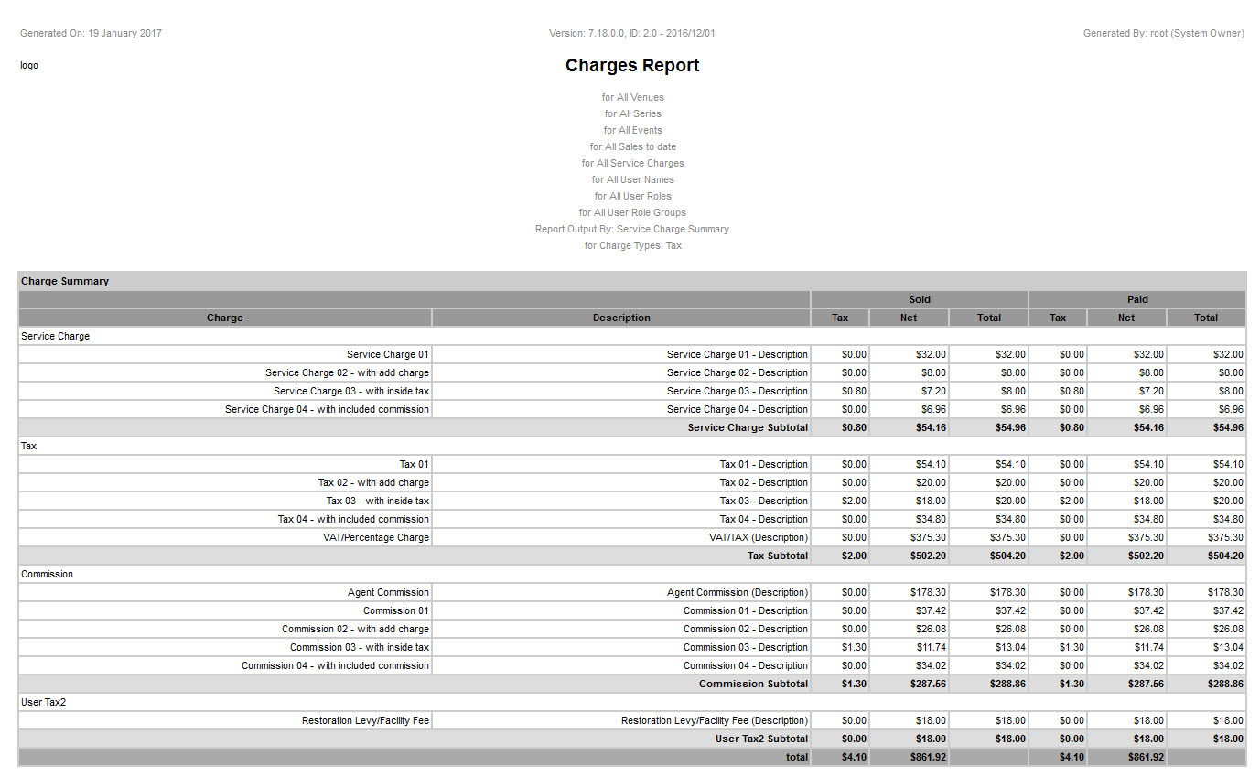Image resolution: width=1260 pixels, height=777 pixels.
Task: Click the 'for All Sales to date' line
Action: click(x=632, y=146)
